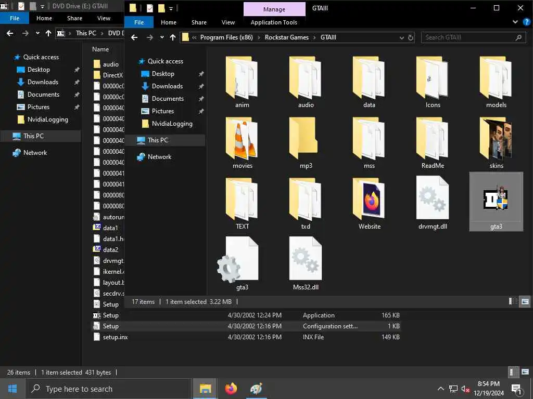Expand the ribbon in GTAIII window
533x399 pixels.
[x=515, y=22]
